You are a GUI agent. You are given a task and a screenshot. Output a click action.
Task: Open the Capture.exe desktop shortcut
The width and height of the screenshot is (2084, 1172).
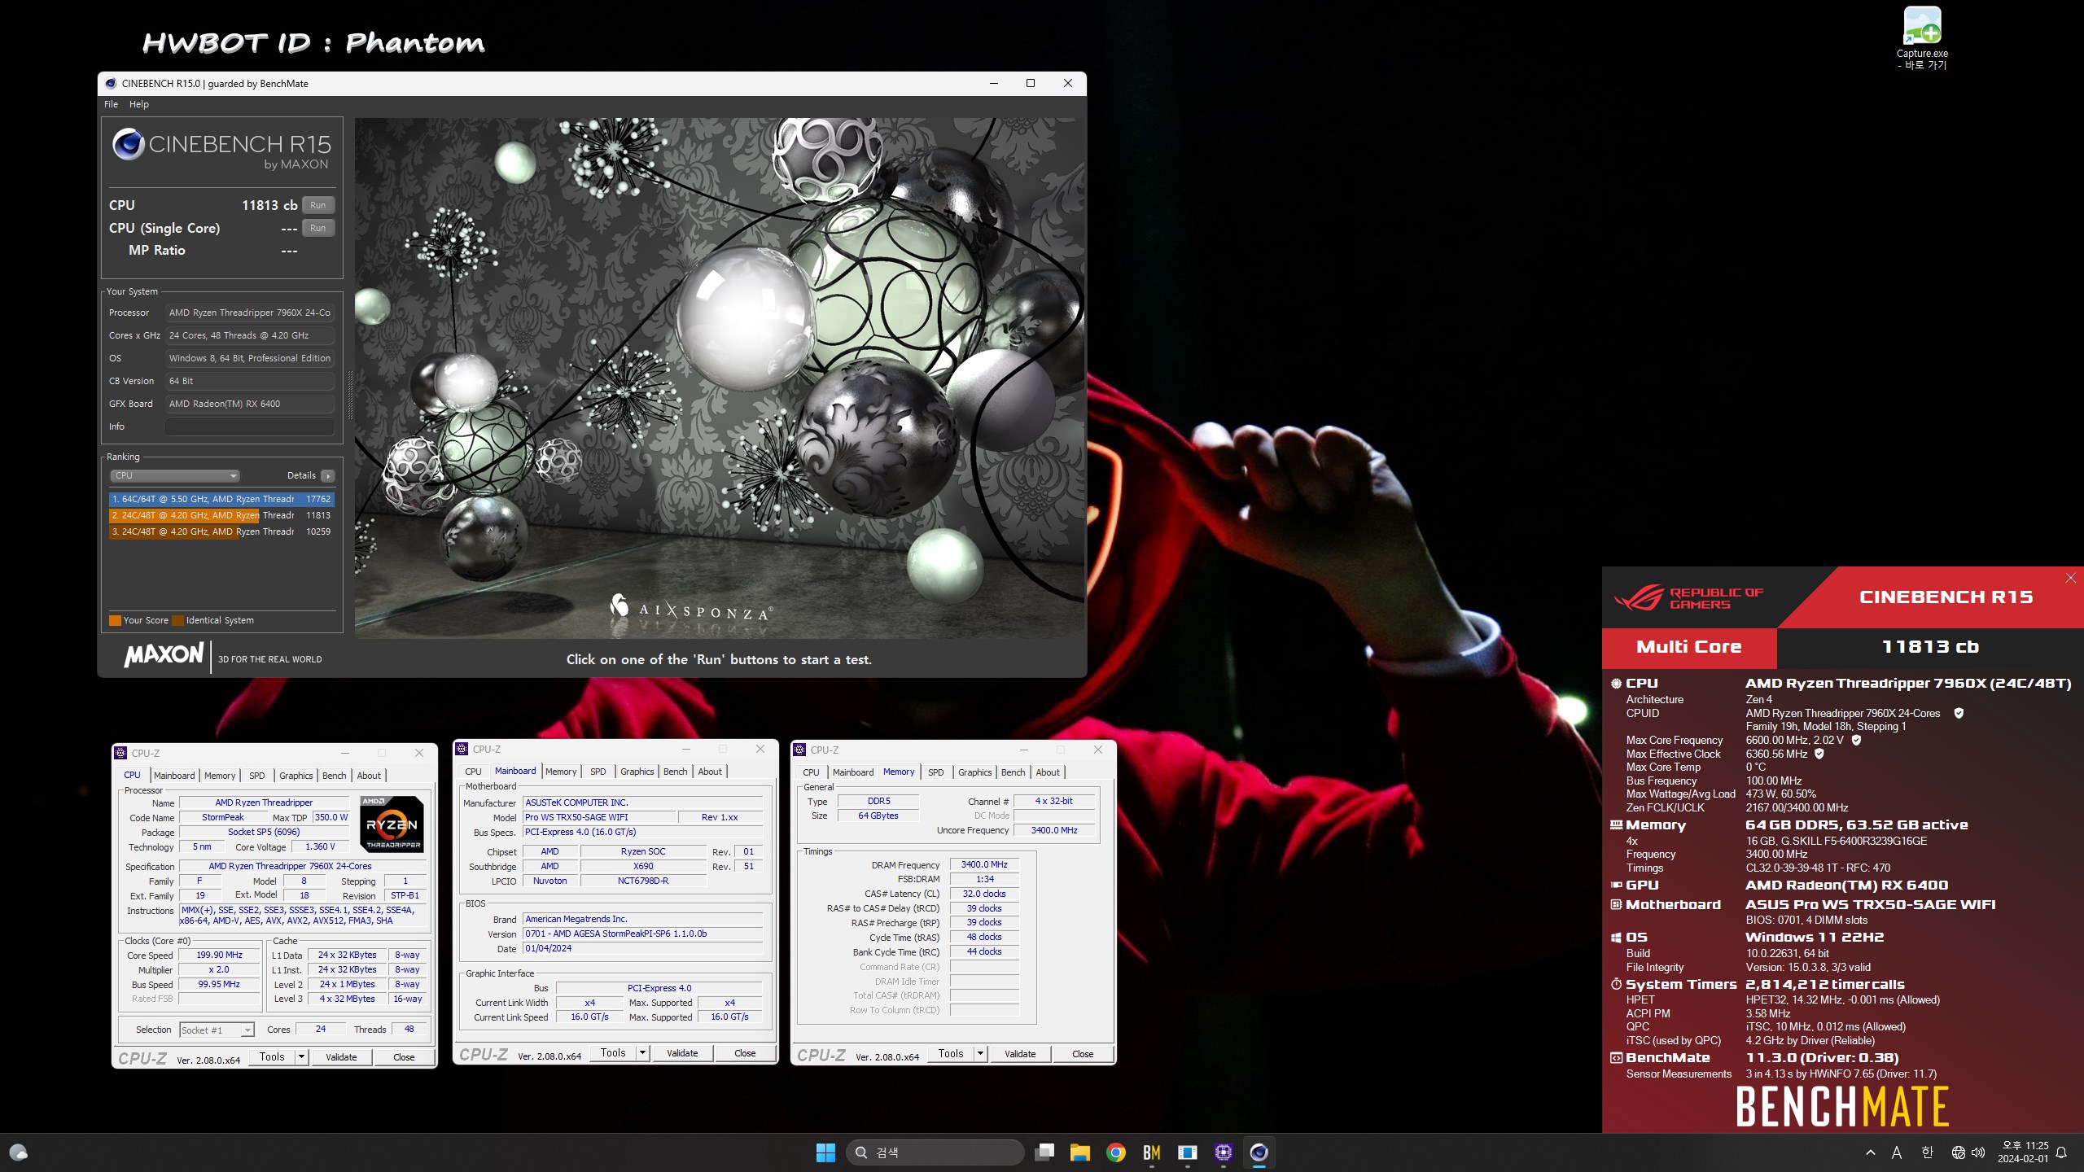coord(1922,38)
